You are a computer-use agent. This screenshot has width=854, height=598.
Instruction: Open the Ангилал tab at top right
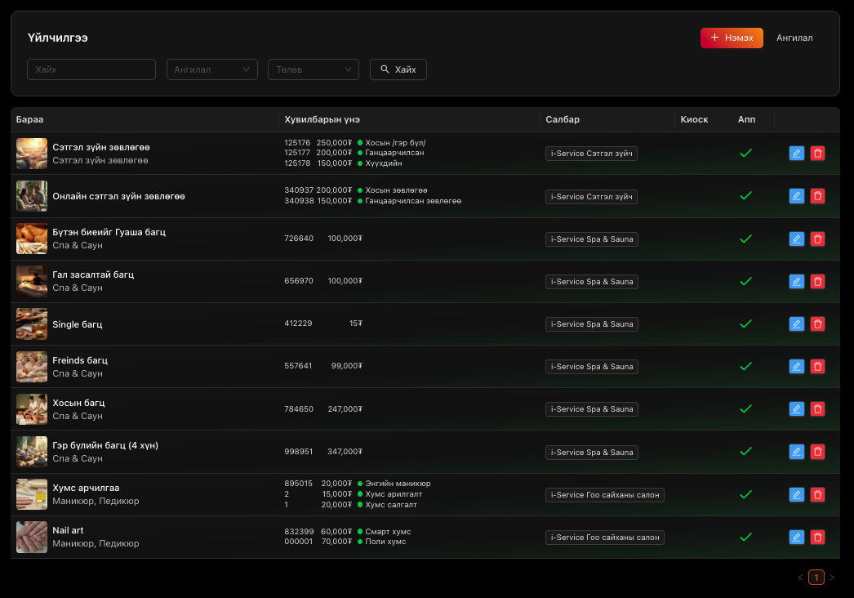pos(794,38)
